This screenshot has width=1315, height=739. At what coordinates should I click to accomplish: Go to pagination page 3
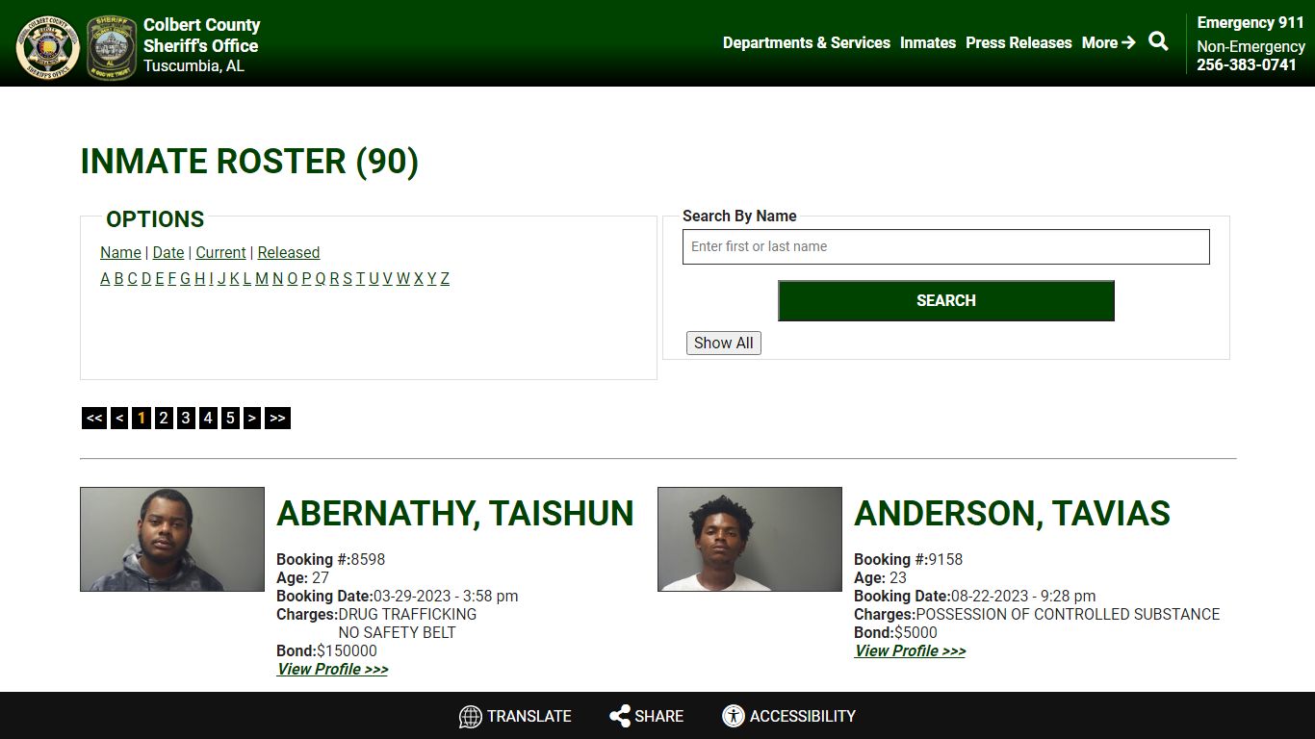click(186, 418)
